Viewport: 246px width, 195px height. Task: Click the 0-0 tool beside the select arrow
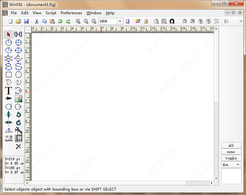click(x=18, y=34)
